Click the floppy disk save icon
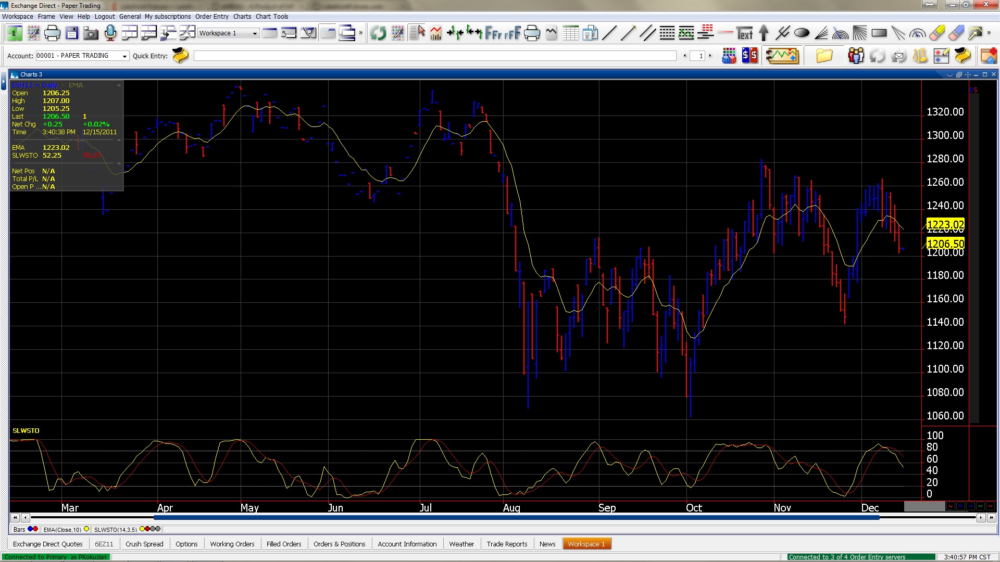The width and height of the screenshot is (1000, 562). pyautogui.click(x=72, y=33)
